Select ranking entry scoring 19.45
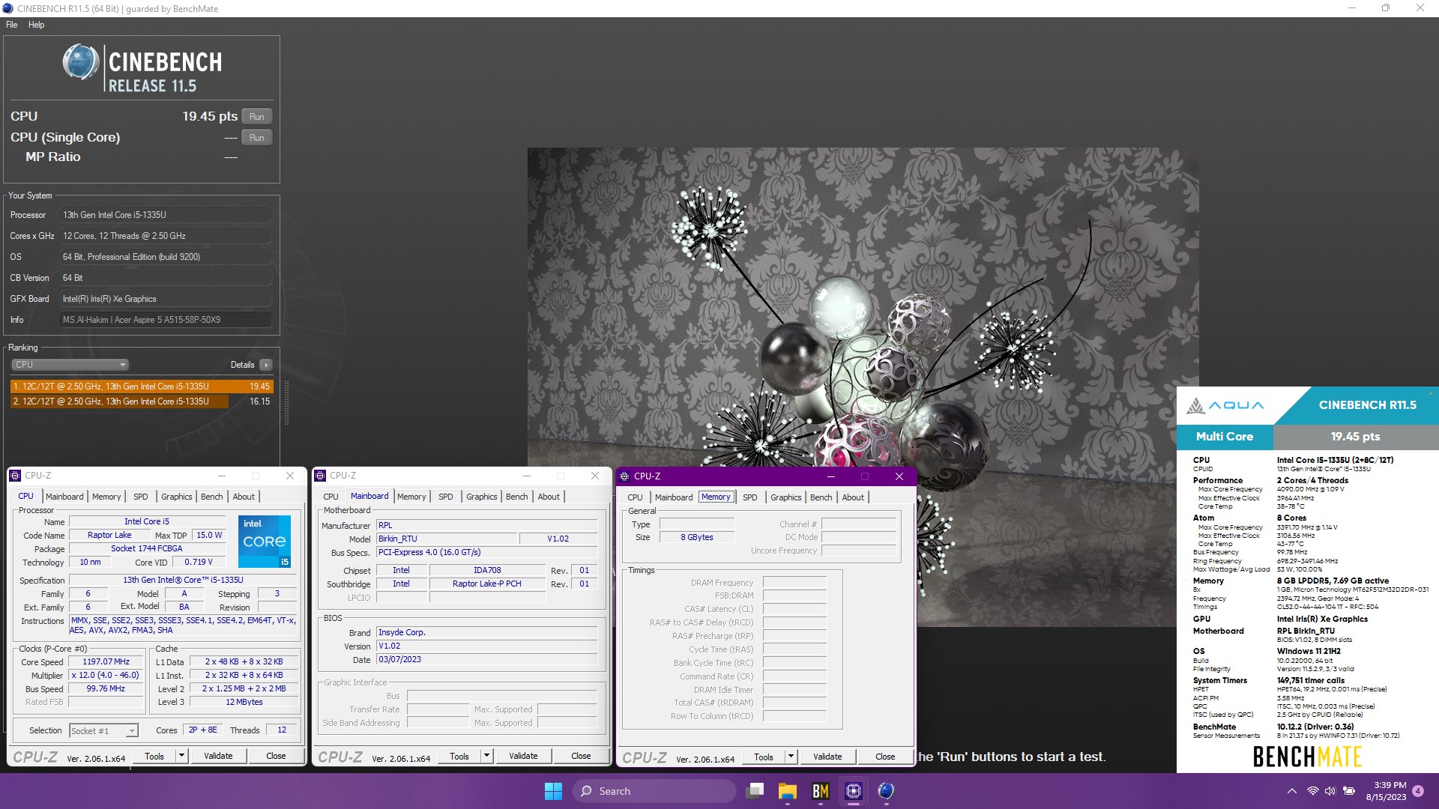The image size is (1439, 809). pos(142,387)
